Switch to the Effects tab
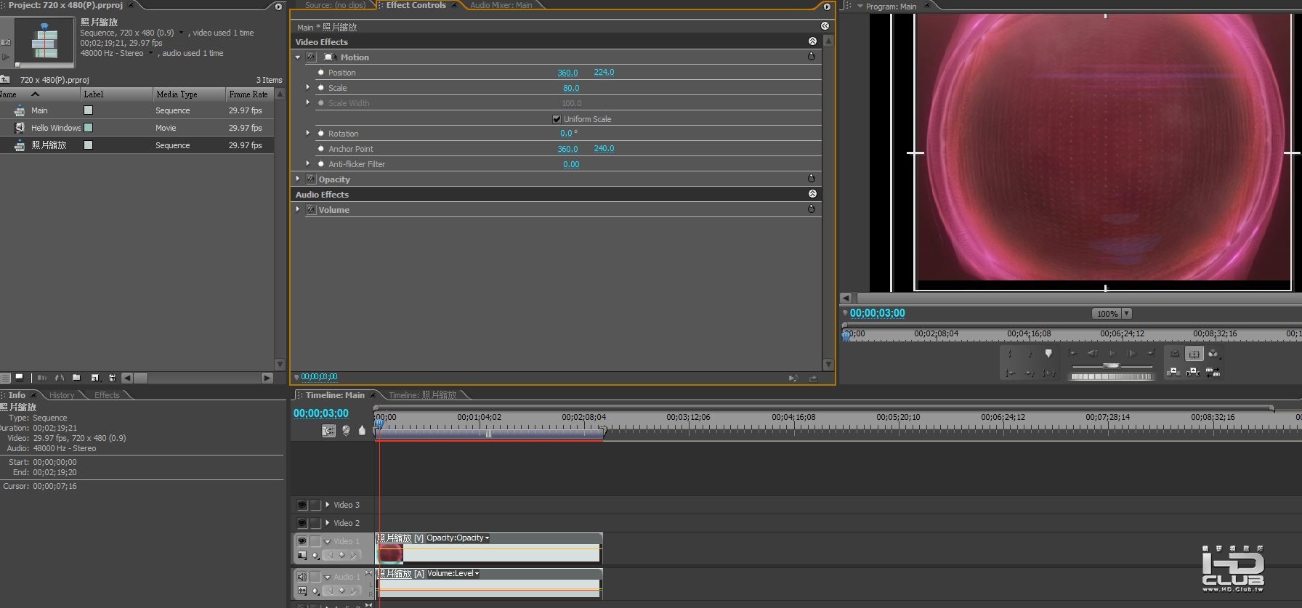The width and height of the screenshot is (1302, 608). coord(107,395)
